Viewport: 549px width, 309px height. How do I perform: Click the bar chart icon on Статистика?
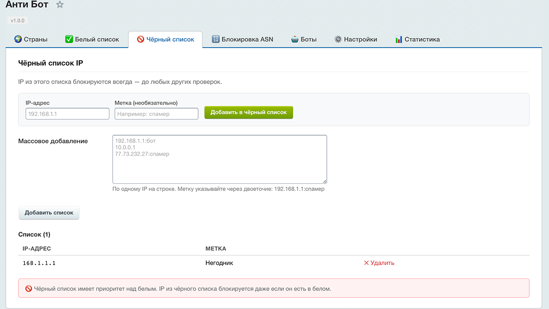399,39
